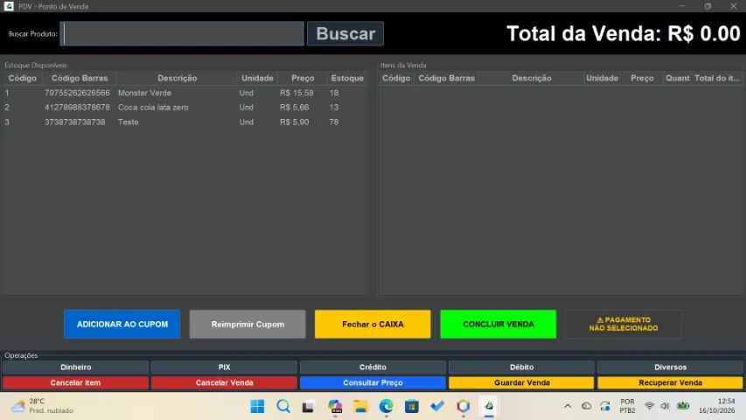Click barcode 41278988378678
The height and width of the screenshot is (420, 746).
pos(77,108)
